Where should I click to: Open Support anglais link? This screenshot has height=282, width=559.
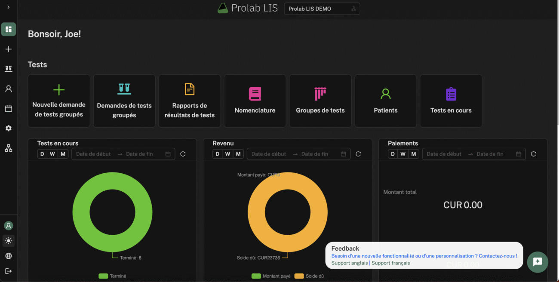point(350,263)
